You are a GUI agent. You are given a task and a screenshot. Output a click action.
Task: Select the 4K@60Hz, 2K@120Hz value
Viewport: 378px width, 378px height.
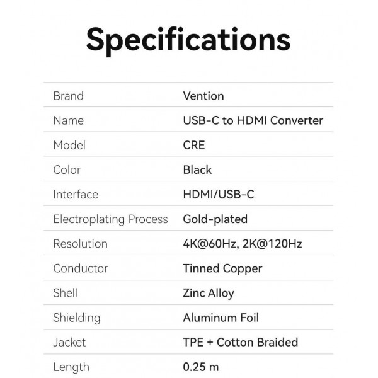242,244
